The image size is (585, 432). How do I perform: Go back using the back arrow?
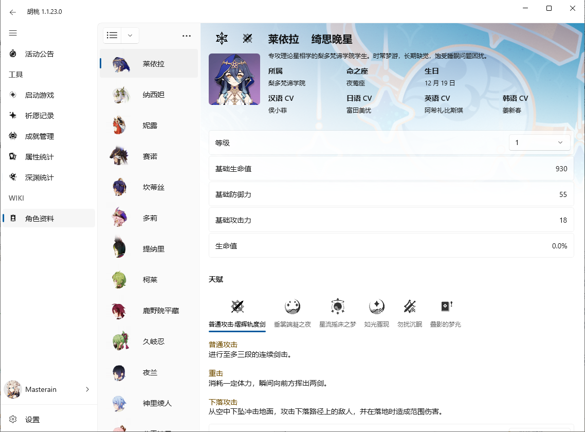click(13, 12)
